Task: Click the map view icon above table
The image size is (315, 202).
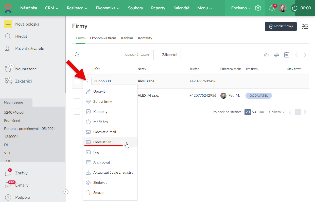Action: point(266,55)
